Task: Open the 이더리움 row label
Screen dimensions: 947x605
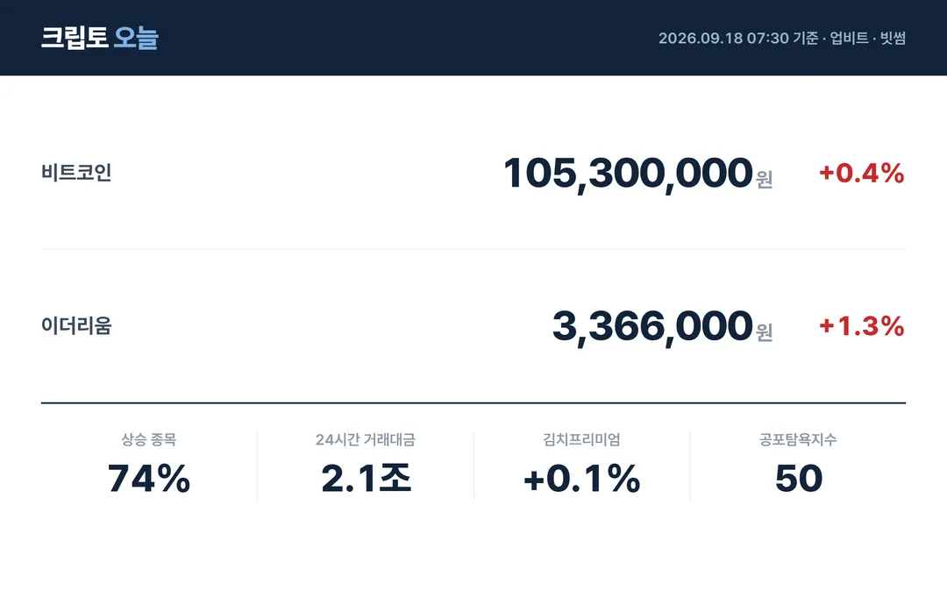Action: (76, 325)
